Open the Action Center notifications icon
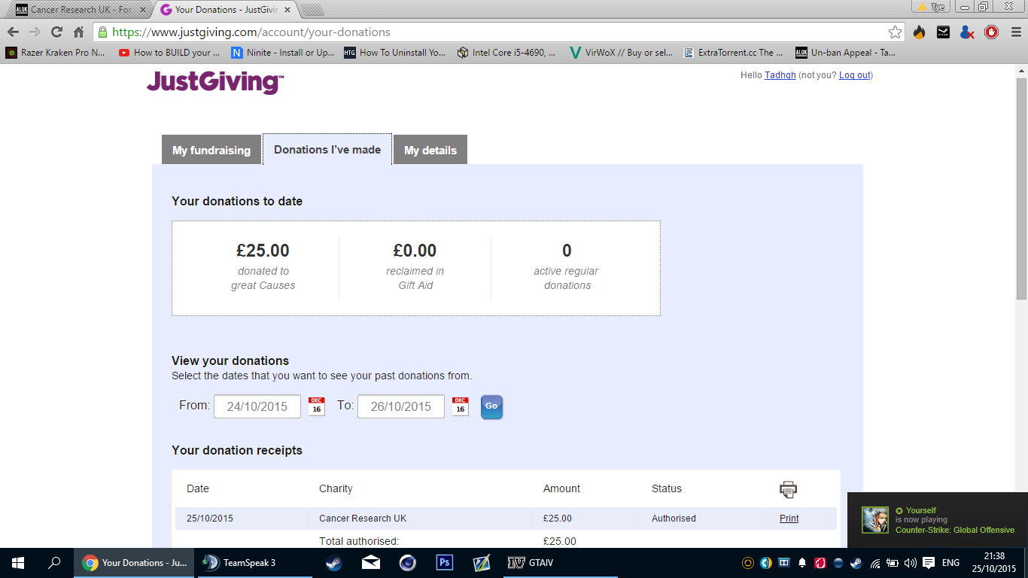The height and width of the screenshot is (578, 1028). coord(929,563)
